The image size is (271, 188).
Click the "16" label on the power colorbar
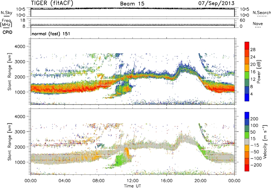point(253,72)
